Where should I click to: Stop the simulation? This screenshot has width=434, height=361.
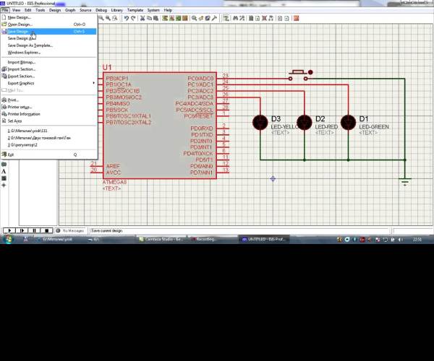click(x=47, y=230)
